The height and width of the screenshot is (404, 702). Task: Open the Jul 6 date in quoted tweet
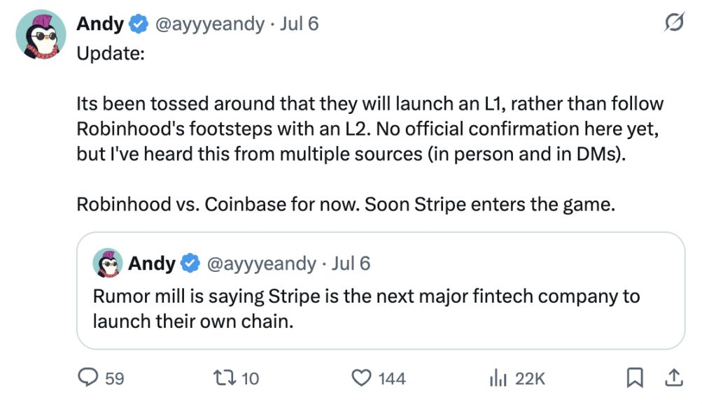click(x=351, y=264)
